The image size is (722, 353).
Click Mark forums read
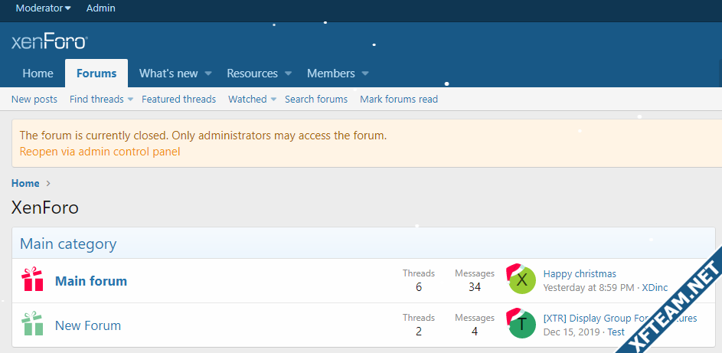pyautogui.click(x=399, y=99)
